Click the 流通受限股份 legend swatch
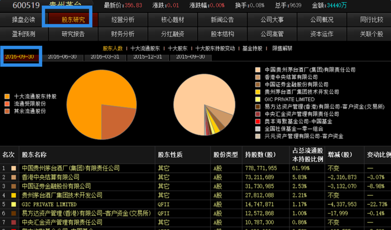391x230 pixels. 7,104
